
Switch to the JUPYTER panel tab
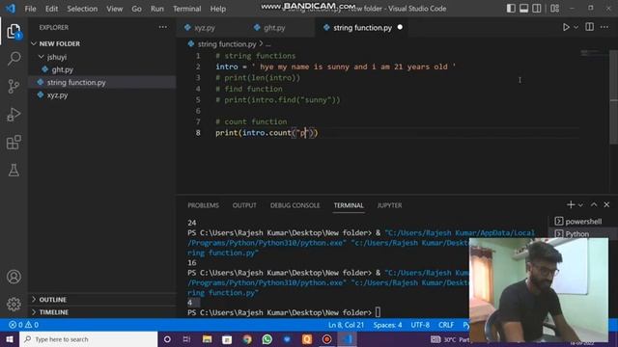[x=389, y=205]
